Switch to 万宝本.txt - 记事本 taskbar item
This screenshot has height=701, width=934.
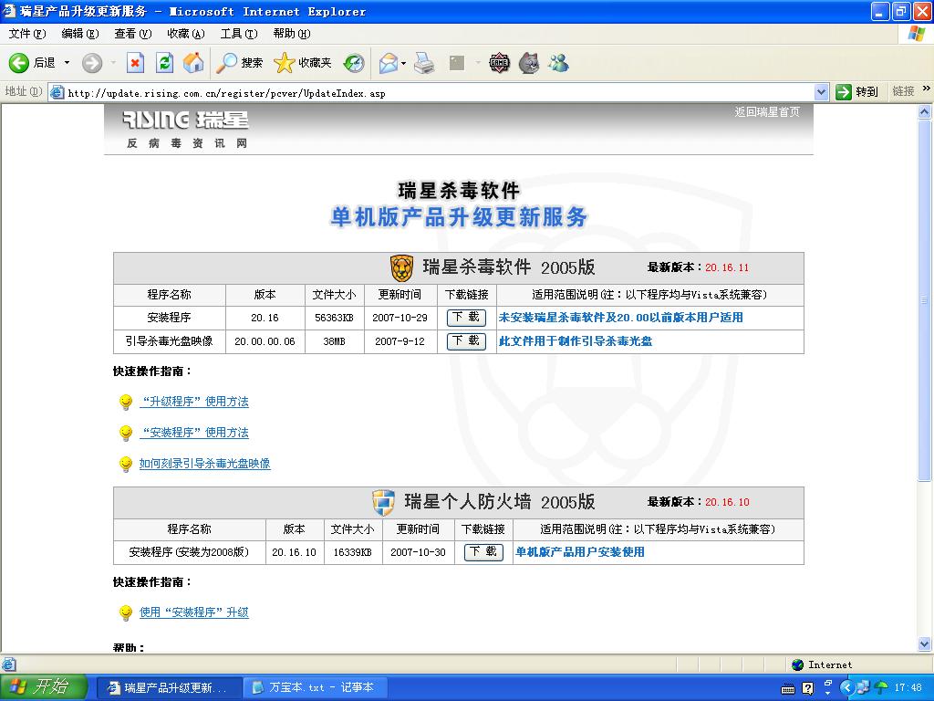pos(314,688)
